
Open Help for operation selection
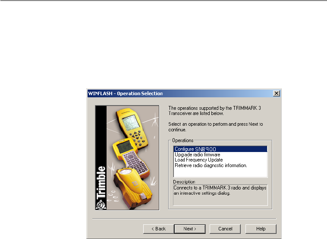(261, 229)
